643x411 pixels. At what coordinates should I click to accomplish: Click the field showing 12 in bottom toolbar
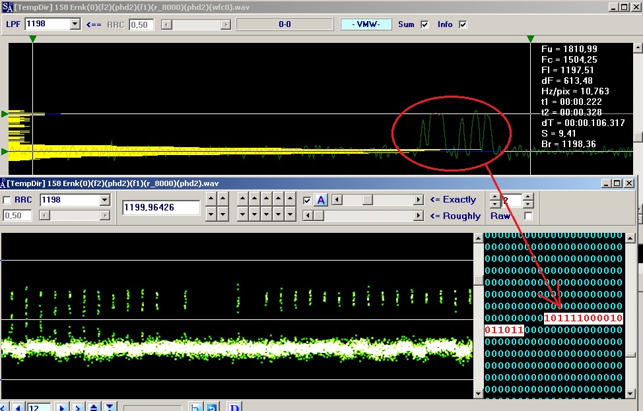click(x=38, y=407)
